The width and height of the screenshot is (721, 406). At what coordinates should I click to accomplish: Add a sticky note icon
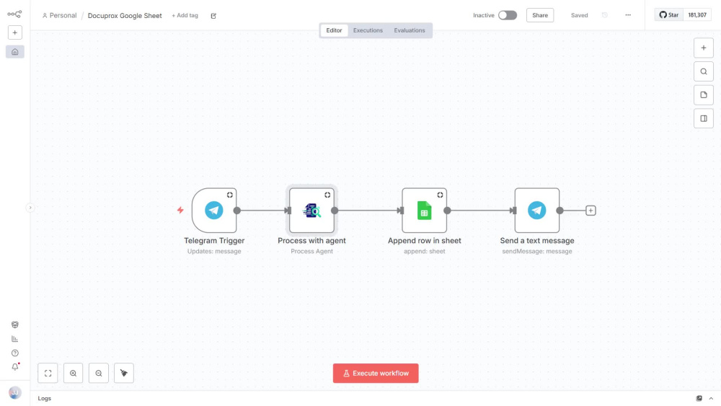[x=704, y=94]
